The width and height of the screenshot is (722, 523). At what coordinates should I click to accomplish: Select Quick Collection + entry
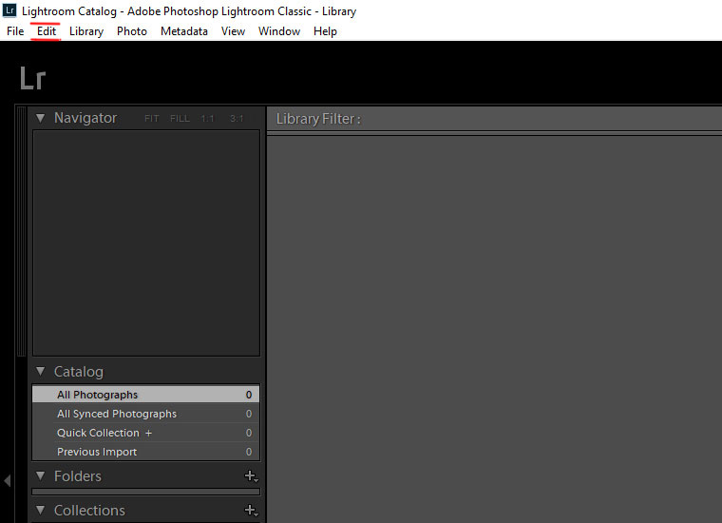146,433
